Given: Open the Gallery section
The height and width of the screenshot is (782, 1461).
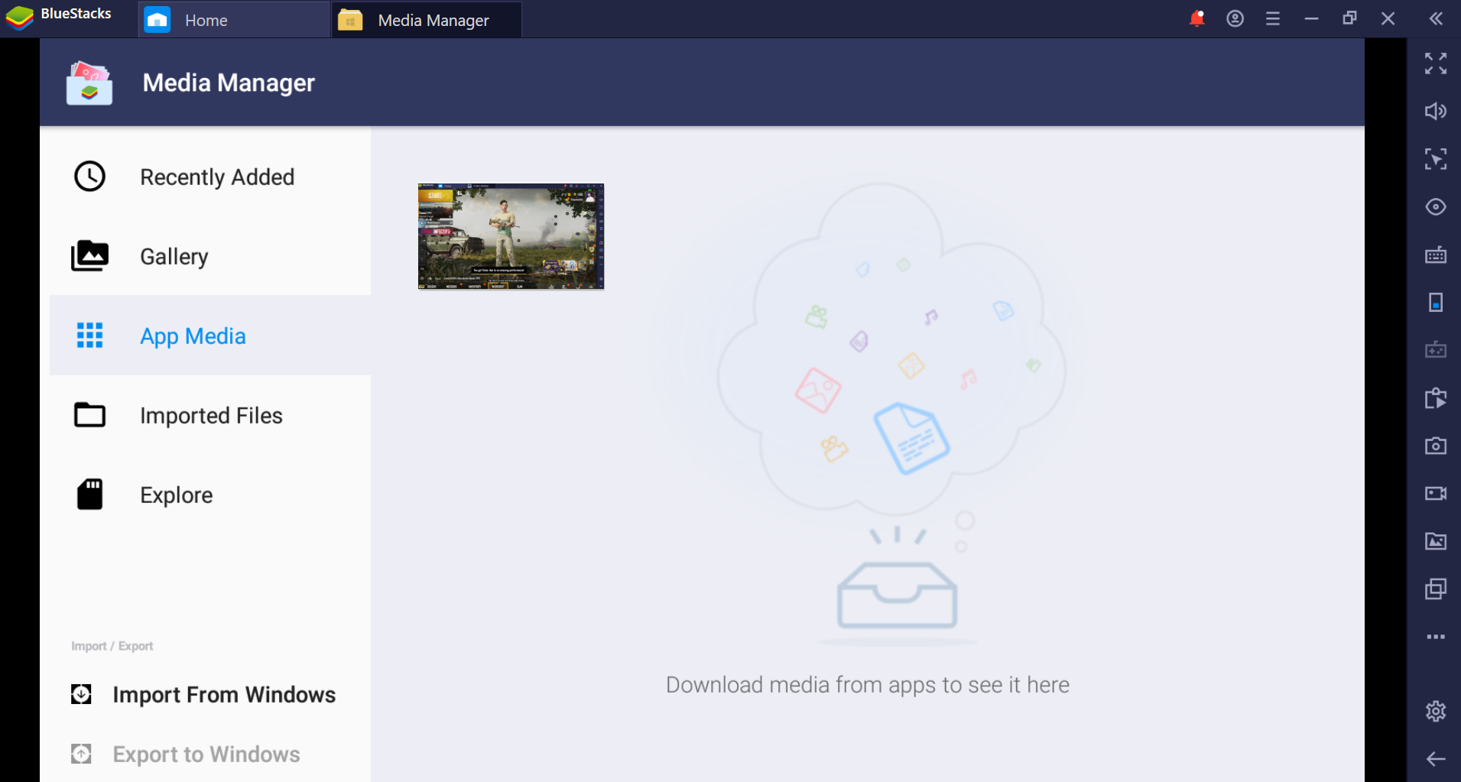Looking at the screenshot, I should 210,256.
